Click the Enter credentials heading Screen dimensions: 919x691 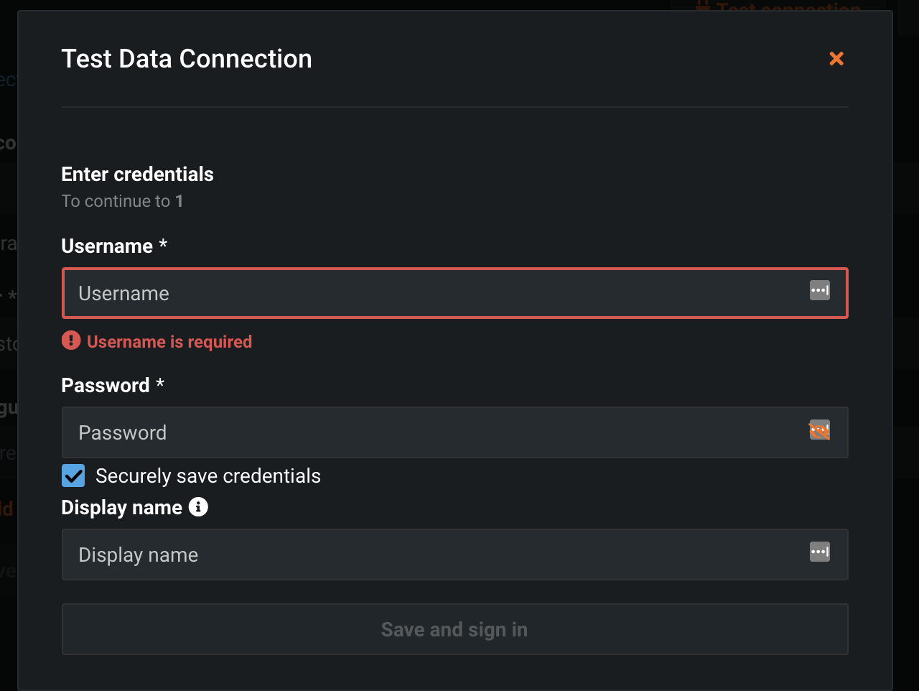137,175
